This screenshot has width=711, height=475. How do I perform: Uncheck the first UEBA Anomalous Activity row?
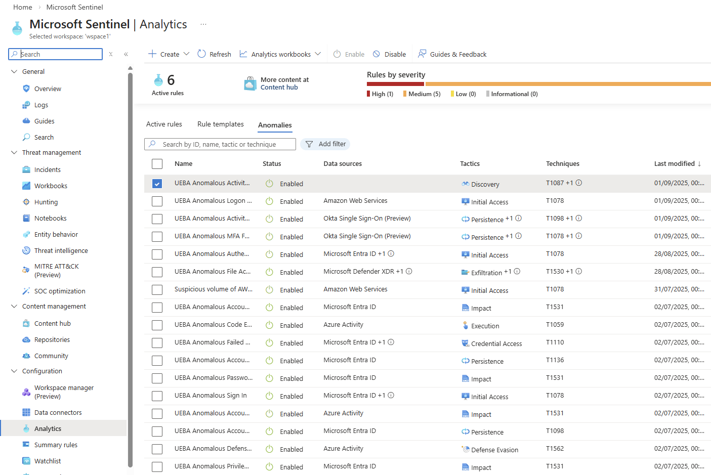(x=157, y=184)
